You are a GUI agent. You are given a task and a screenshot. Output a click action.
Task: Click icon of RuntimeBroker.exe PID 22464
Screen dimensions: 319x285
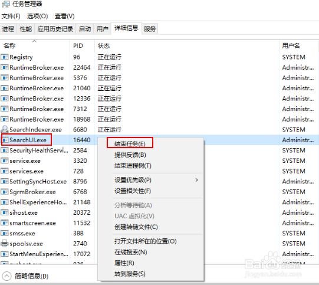(5, 67)
